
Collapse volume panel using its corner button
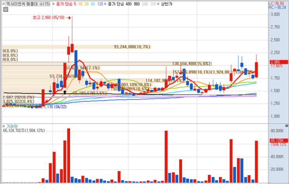point(287,126)
